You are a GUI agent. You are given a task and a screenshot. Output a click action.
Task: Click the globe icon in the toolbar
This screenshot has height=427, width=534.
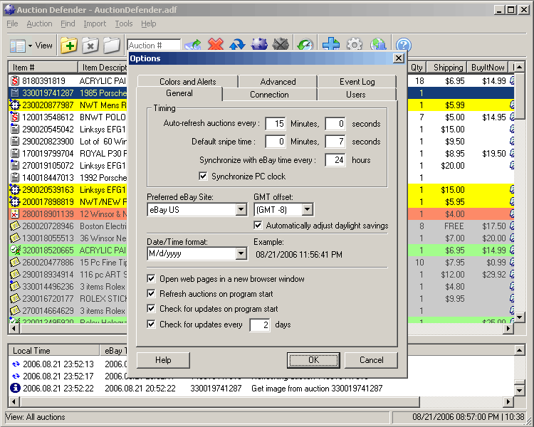(x=378, y=45)
